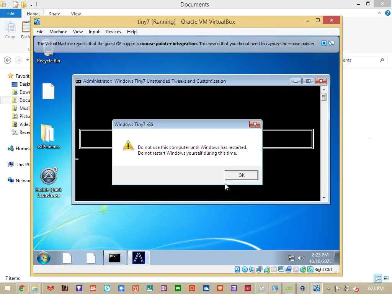Open the Input menu in VirtualBox
Screen dimensions: 392x294
94,32
